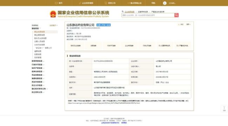Viewport: 228px width, 126px height.
Task: Select 营业执照信息 in the sidebar
Action: [39, 32]
